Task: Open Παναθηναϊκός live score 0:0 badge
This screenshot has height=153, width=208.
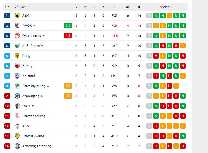Action: pyautogui.click(x=68, y=86)
